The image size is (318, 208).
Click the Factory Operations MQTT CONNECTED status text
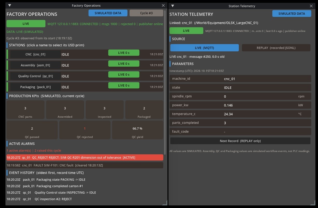105,24
